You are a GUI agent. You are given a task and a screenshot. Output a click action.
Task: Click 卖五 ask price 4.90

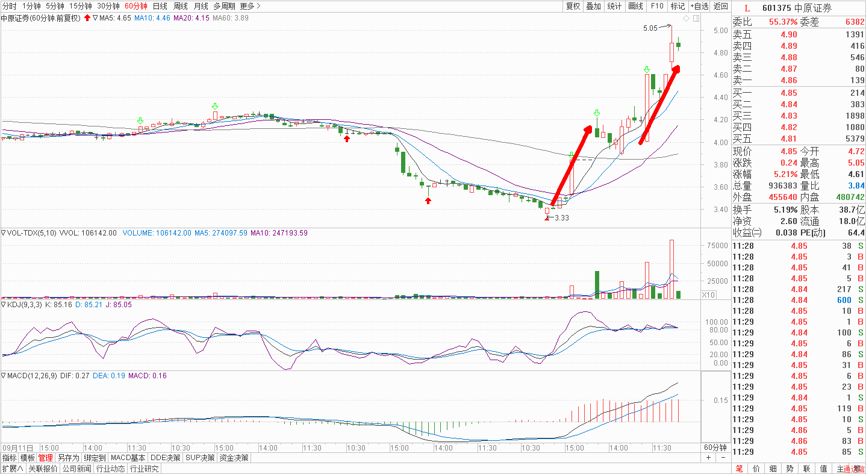(789, 34)
